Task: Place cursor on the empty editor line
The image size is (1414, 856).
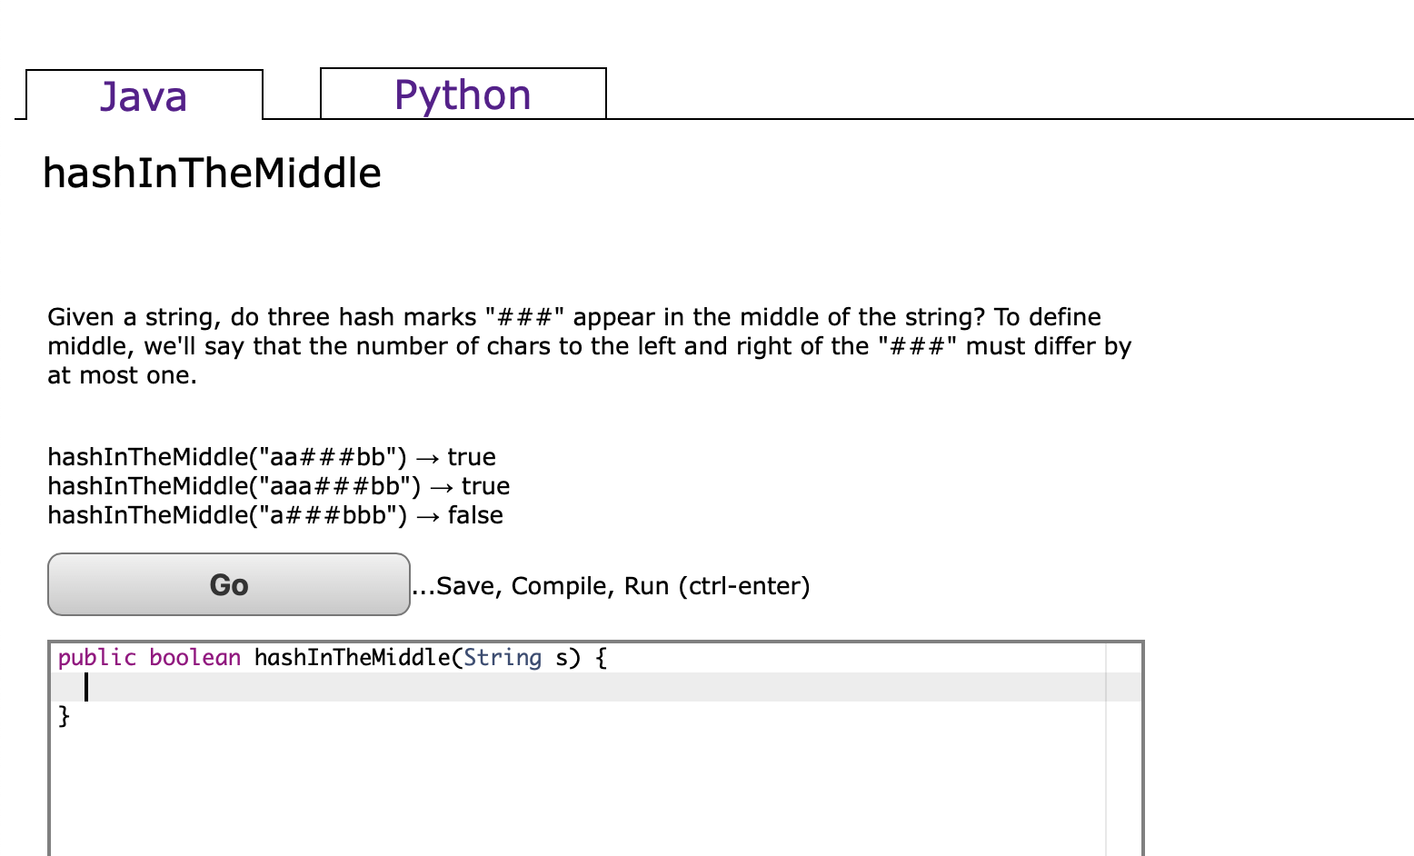Action: pyautogui.click(x=87, y=687)
